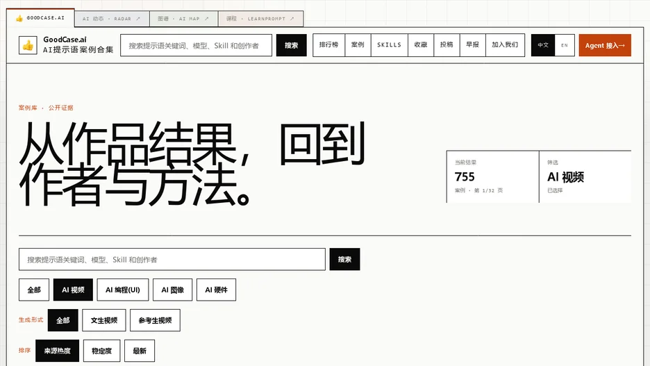Click the header 搜索 button

(292, 45)
